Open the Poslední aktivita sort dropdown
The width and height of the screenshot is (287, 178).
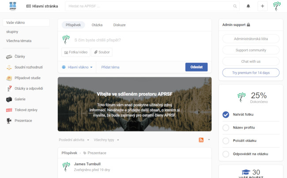coord(74,140)
